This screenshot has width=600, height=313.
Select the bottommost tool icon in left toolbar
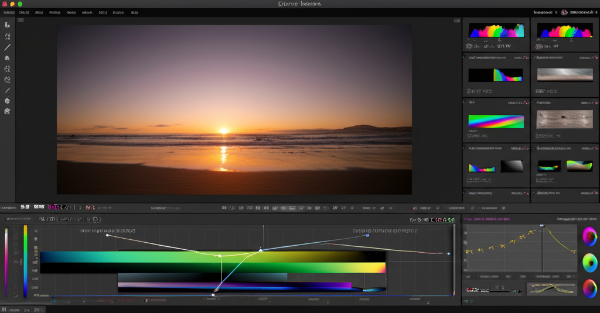pyautogui.click(x=7, y=111)
